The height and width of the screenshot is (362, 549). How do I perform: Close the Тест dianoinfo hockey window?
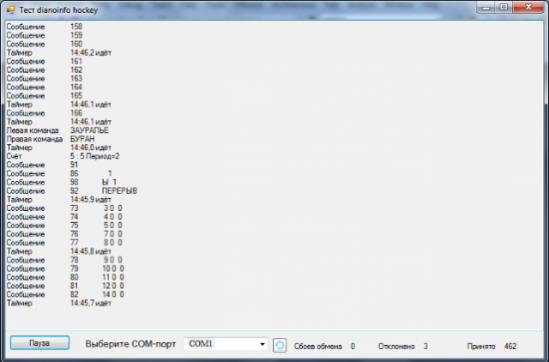528,8
